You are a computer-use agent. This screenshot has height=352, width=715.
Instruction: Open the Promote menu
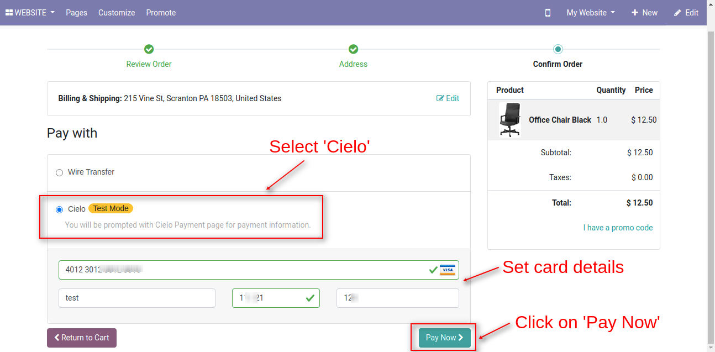tap(161, 13)
